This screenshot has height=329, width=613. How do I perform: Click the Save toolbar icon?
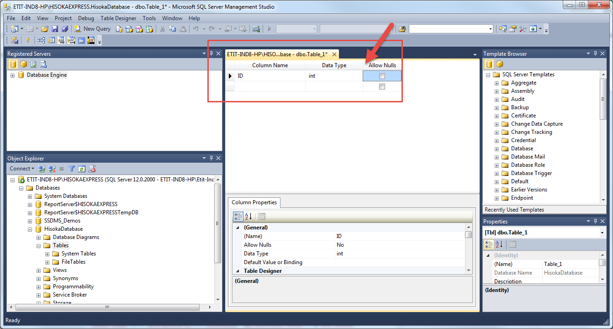point(54,28)
